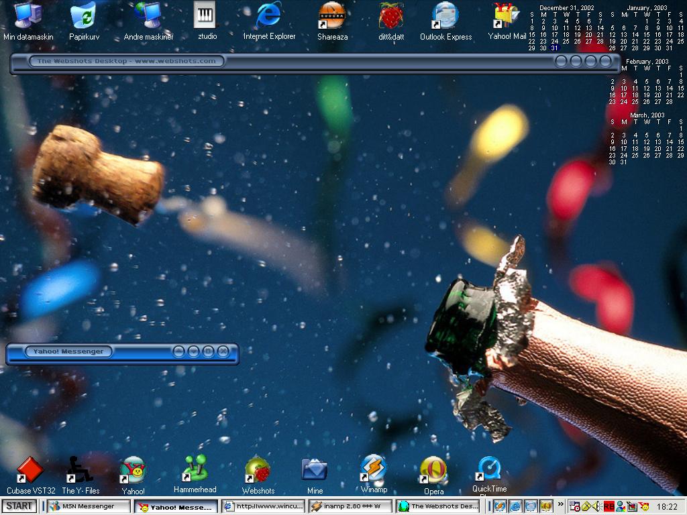Click the START button

click(19, 506)
